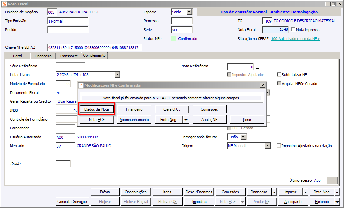Click the GRANDE SÃO PAULO text
The image size is (344, 208).
[x=94, y=146]
